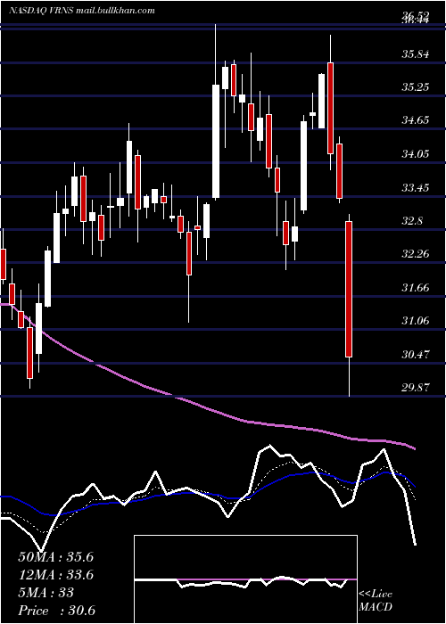446x624 pixels.
Task: Click the tallest white candlestick near 35.25
Action: (x=216, y=141)
